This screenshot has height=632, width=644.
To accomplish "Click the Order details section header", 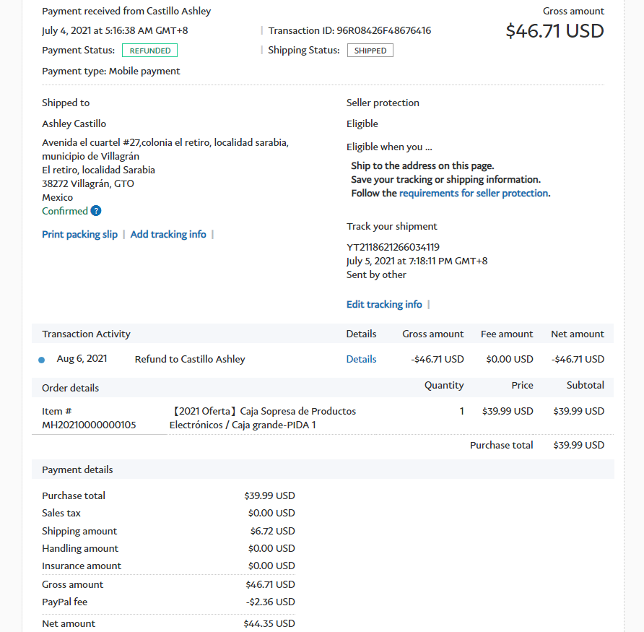I will pos(71,388).
